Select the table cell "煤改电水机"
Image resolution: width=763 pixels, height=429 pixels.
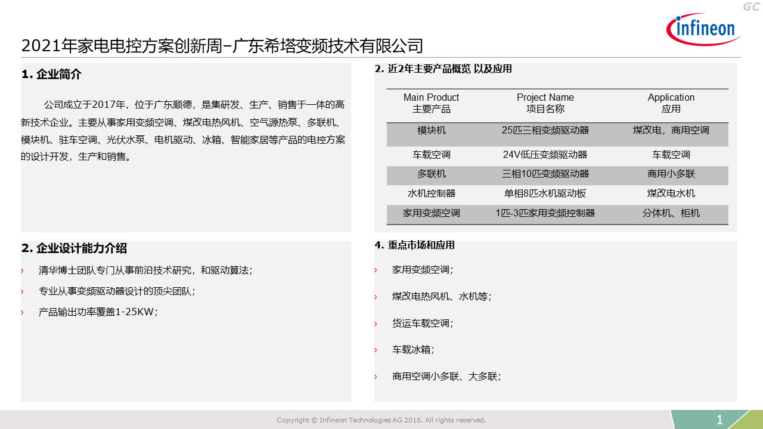coord(671,193)
